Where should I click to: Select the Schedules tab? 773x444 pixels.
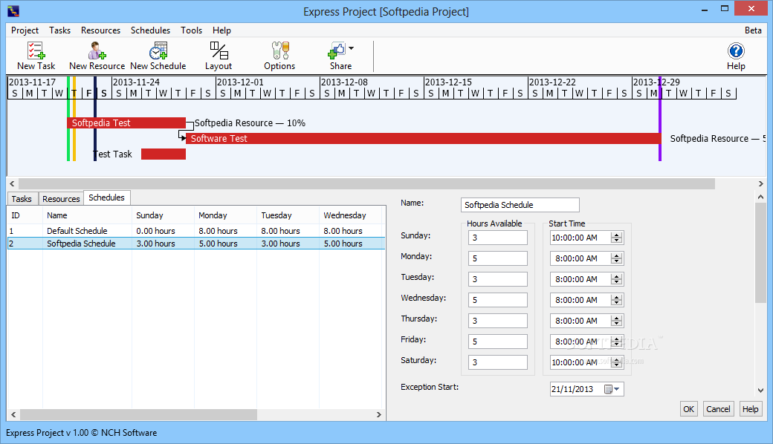pos(106,197)
